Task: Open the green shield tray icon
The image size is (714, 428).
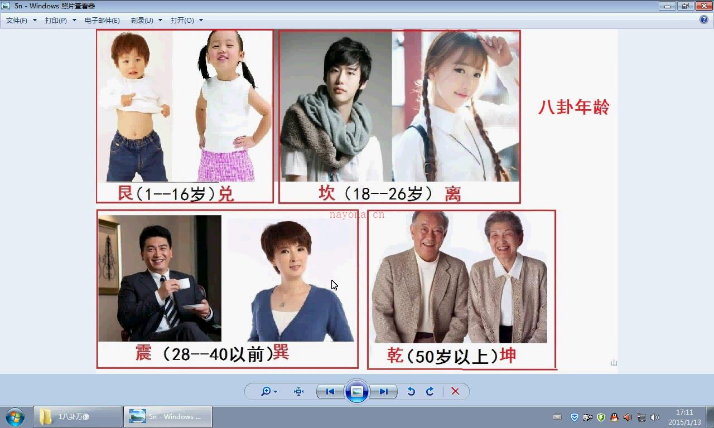Action: [601, 417]
